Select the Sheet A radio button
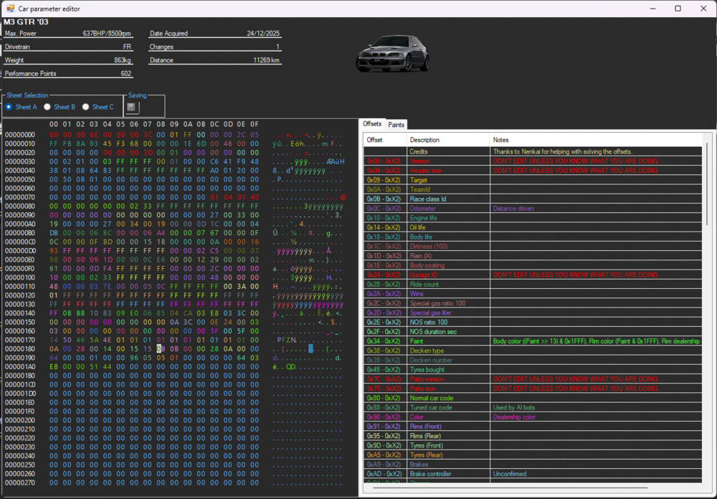717x499 pixels. click(x=9, y=107)
